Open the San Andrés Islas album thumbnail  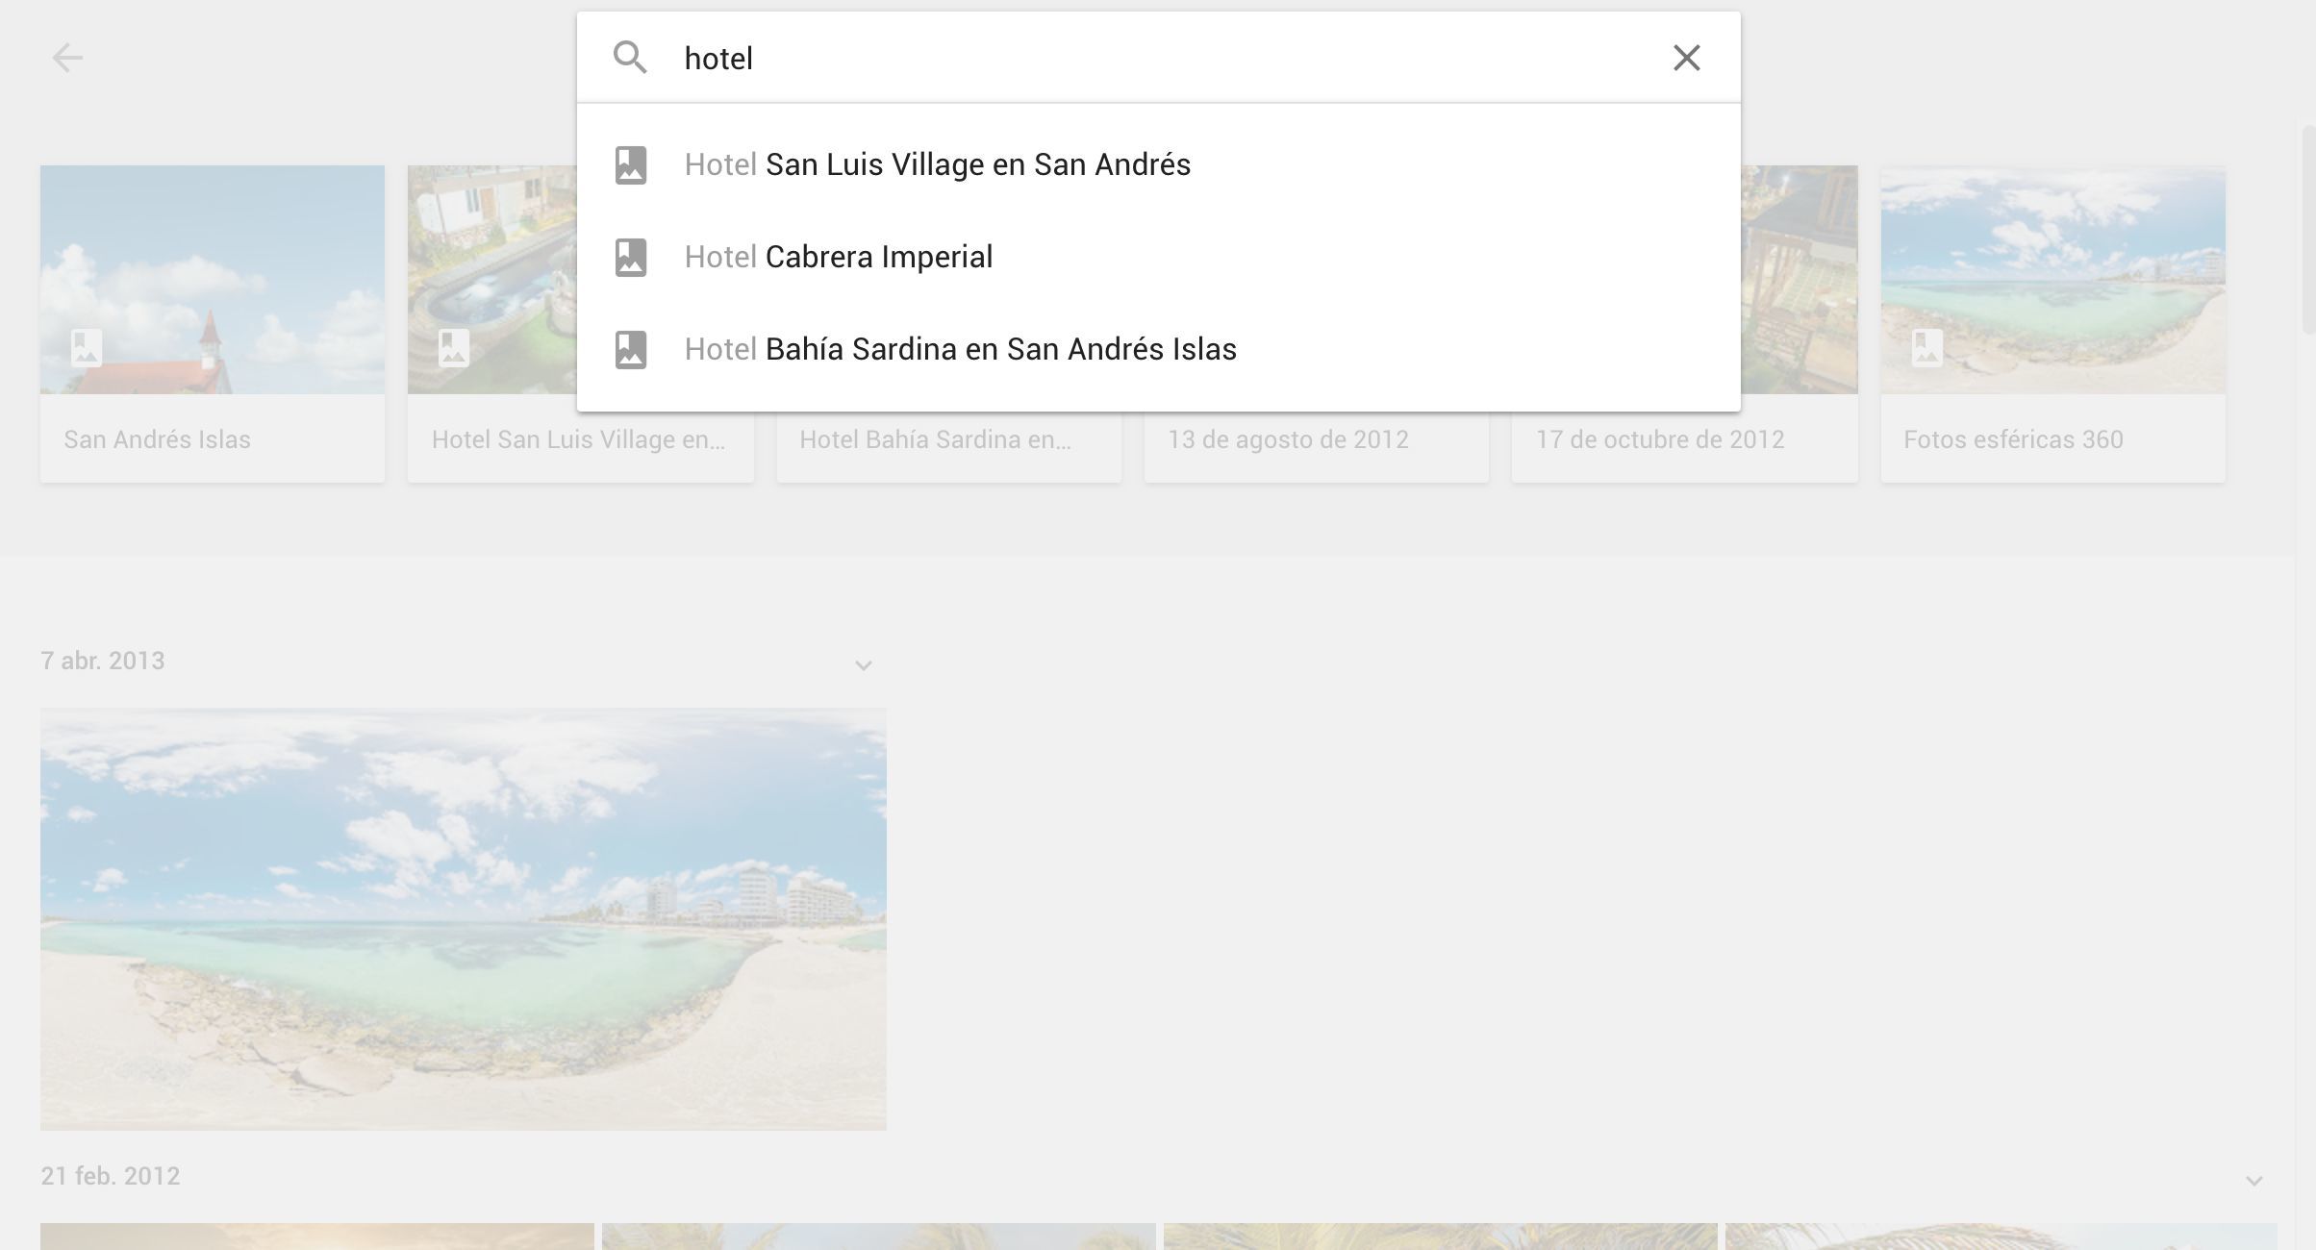[213, 279]
